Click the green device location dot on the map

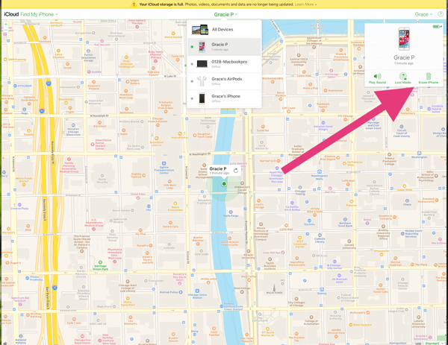point(224,184)
